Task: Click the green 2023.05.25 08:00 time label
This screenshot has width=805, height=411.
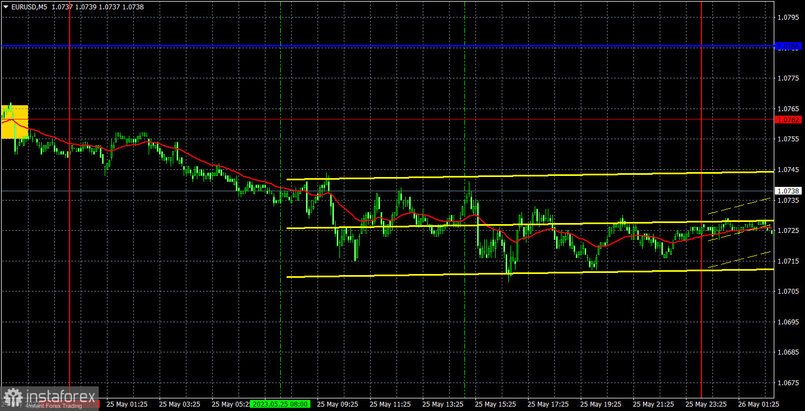Action: click(280, 404)
